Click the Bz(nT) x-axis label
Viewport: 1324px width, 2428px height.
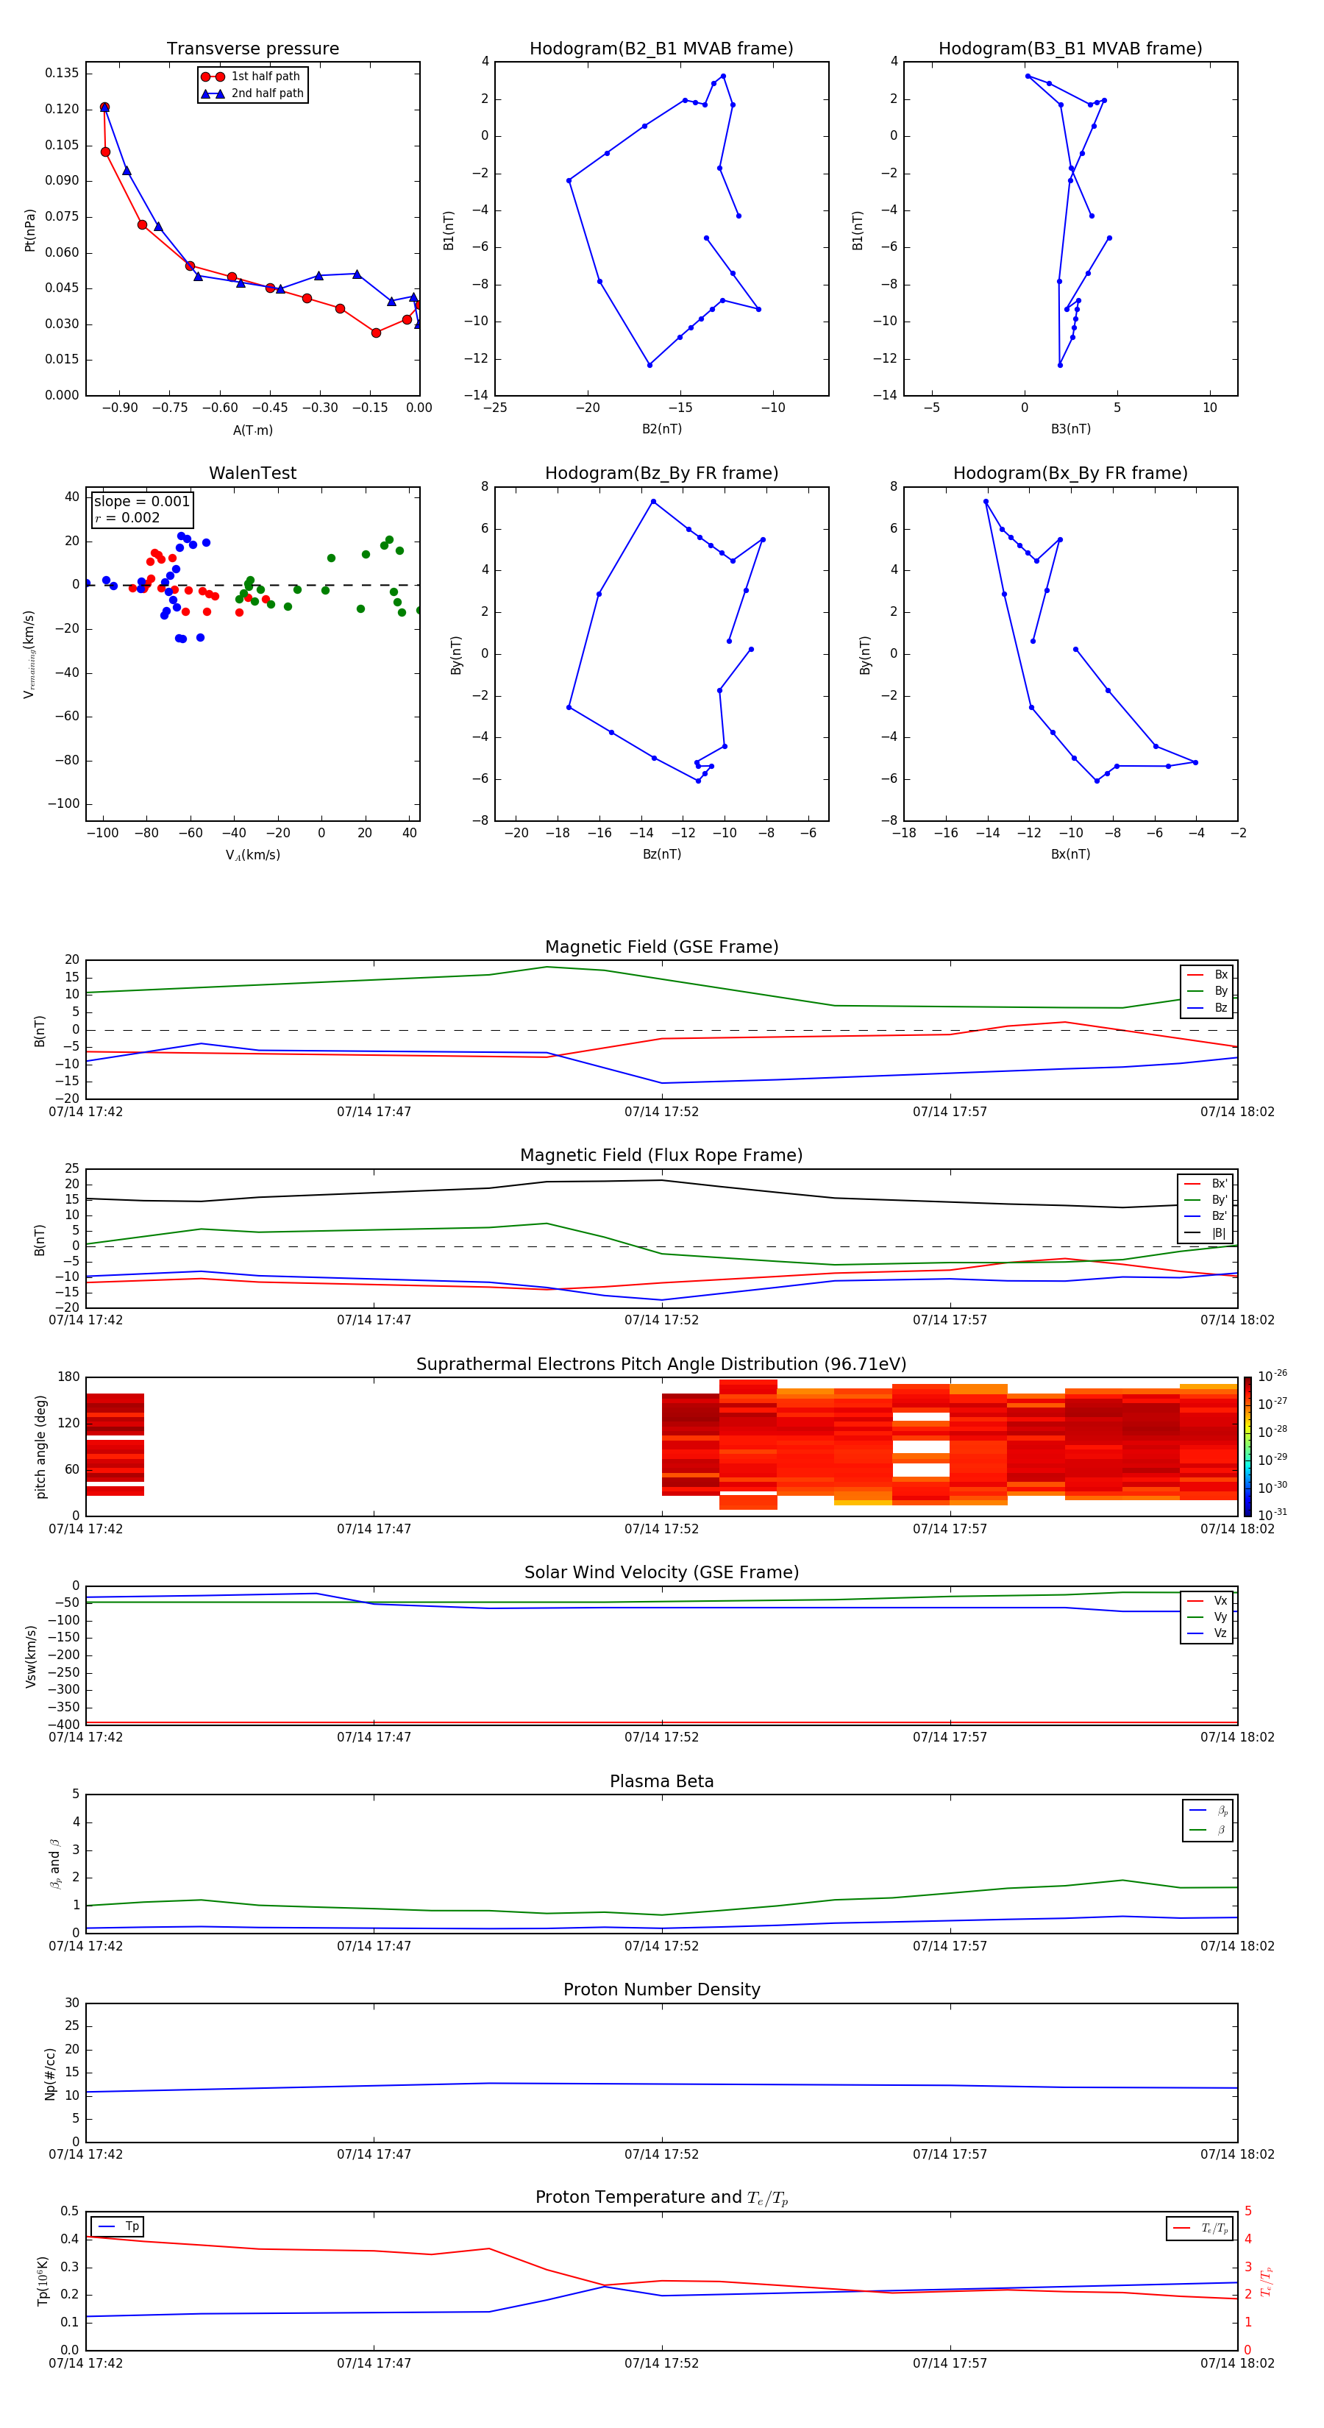click(661, 854)
